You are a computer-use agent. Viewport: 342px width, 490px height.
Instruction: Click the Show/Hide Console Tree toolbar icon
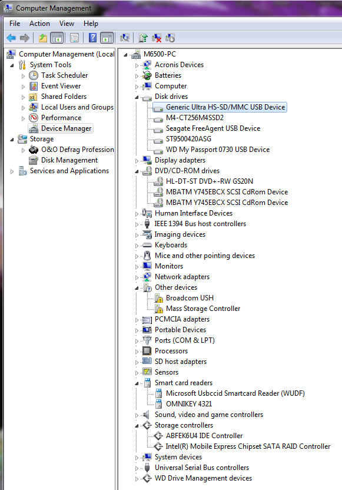[57, 38]
